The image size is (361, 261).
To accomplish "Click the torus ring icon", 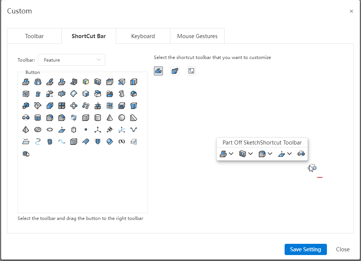I will [38, 130].
